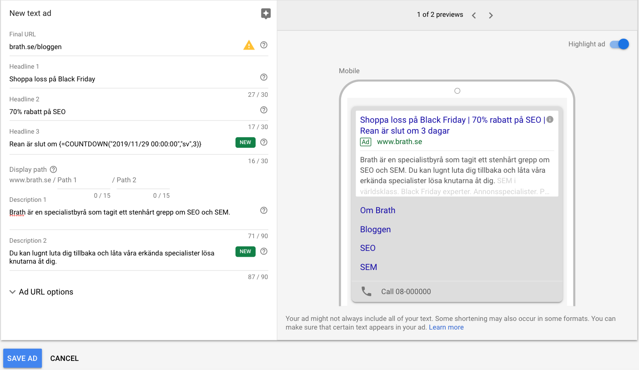Click the Save Ad button
The height and width of the screenshot is (370, 639).
(22, 358)
